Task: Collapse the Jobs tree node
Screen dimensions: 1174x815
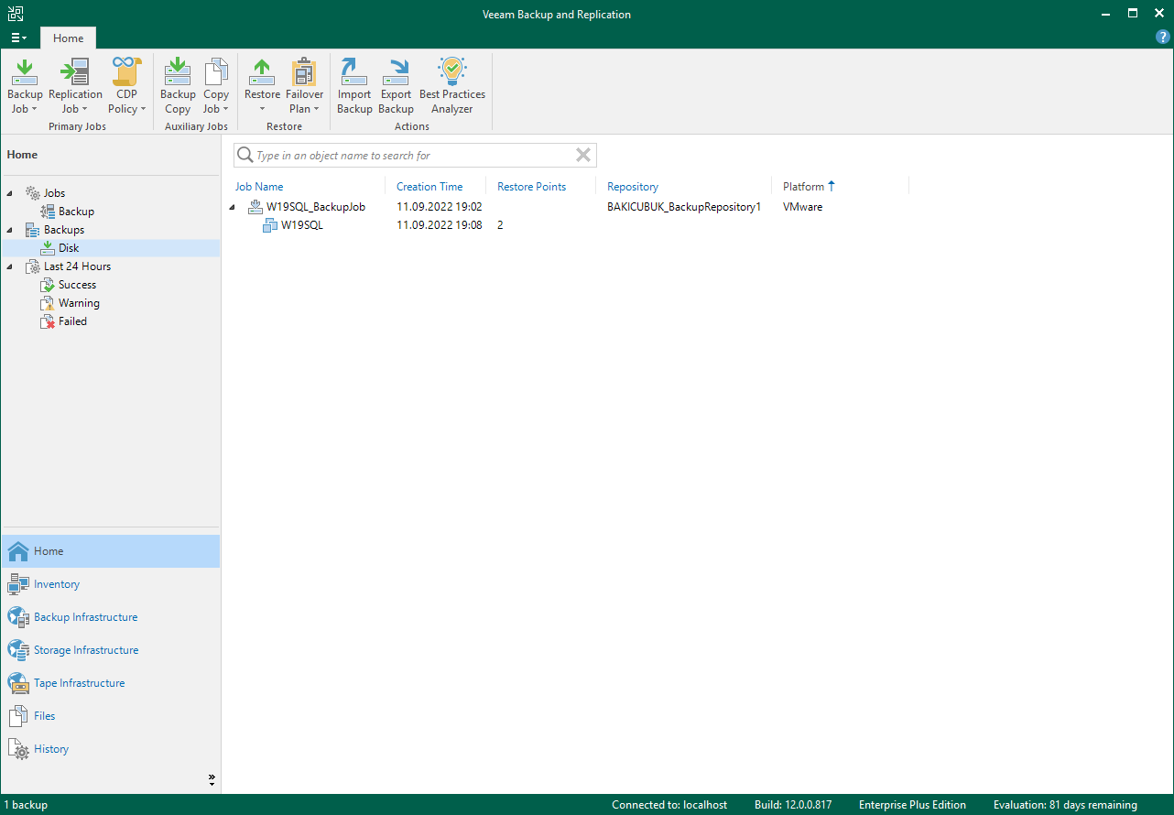Action: (10, 193)
